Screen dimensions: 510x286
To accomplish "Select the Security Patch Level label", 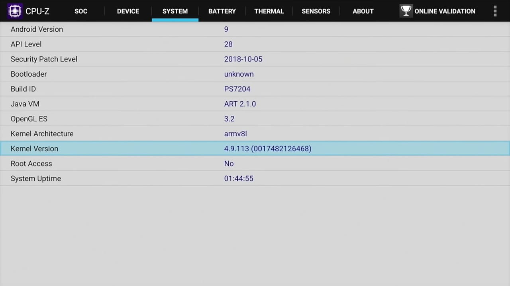I will [x=44, y=59].
